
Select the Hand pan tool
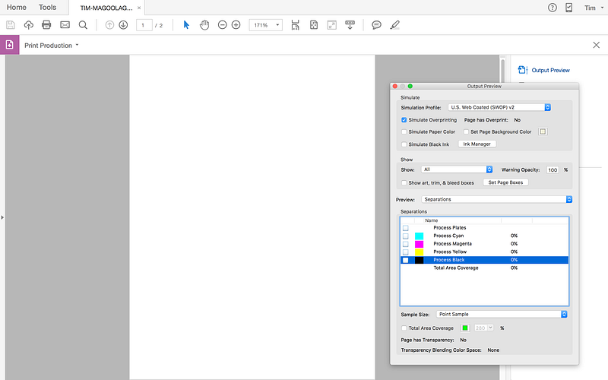click(204, 25)
